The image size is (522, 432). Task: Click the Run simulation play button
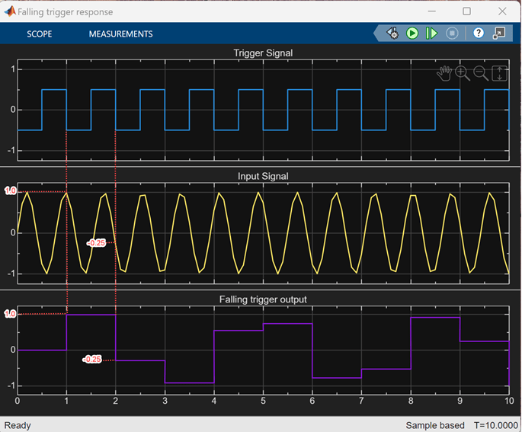pyautogui.click(x=412, y=34)
